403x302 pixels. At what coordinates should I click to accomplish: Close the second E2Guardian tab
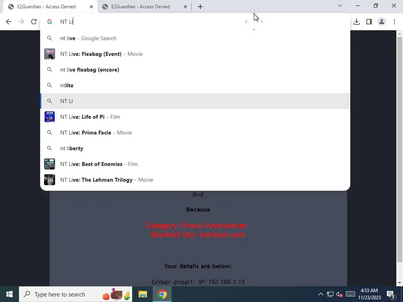coord(185,7)
